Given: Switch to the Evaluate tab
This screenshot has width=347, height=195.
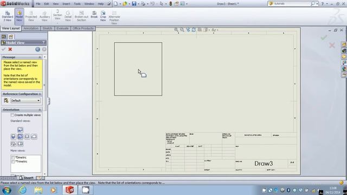Looking at the screenshot, I should (62, 28).
